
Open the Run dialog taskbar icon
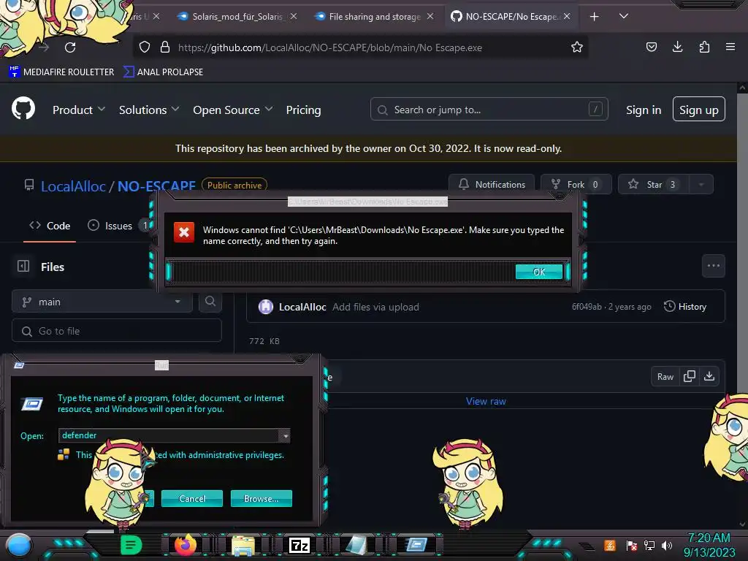[416, 544]
